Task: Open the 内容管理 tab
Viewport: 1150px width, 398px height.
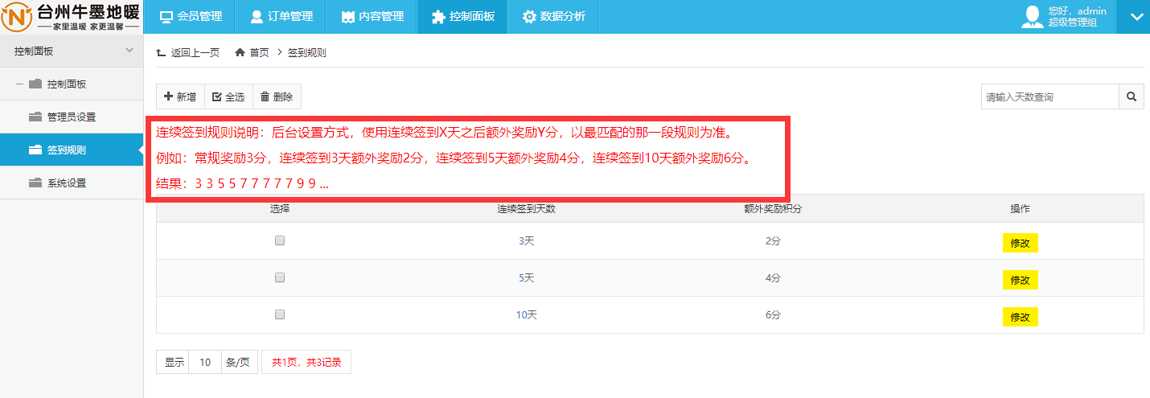Action: coord(372,17)
